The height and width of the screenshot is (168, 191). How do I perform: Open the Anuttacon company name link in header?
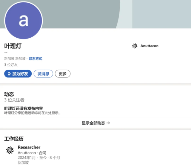click(150, 46)
